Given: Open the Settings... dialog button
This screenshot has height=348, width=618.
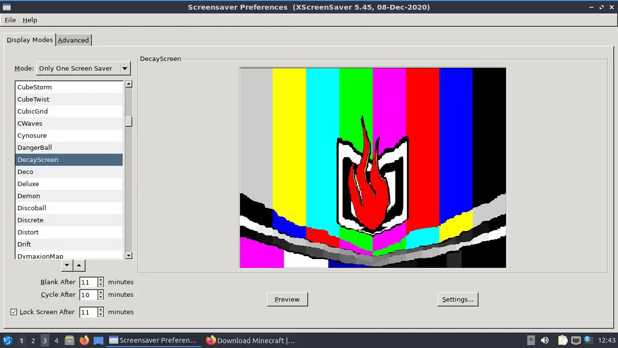Looking at the screenshot, I should tap(458, 299).
